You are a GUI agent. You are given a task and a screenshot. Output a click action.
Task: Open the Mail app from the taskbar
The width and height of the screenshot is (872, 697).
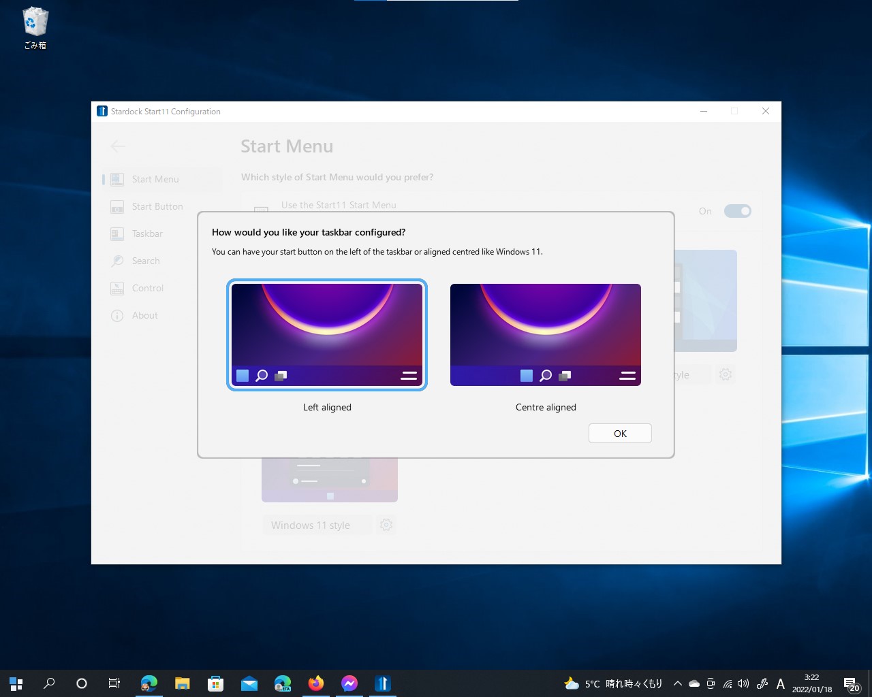(x=249, y=683)
